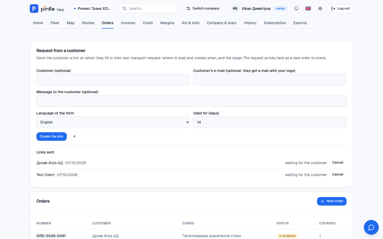Open Km & tolls tab
The height and width of the screenshot is (239, 383).
[191, 23]
